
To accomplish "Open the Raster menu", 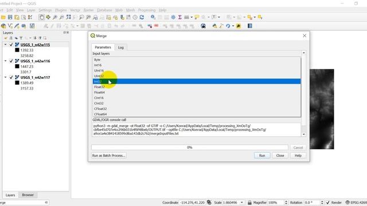I will pyautogui.click(x=88, y=10).
